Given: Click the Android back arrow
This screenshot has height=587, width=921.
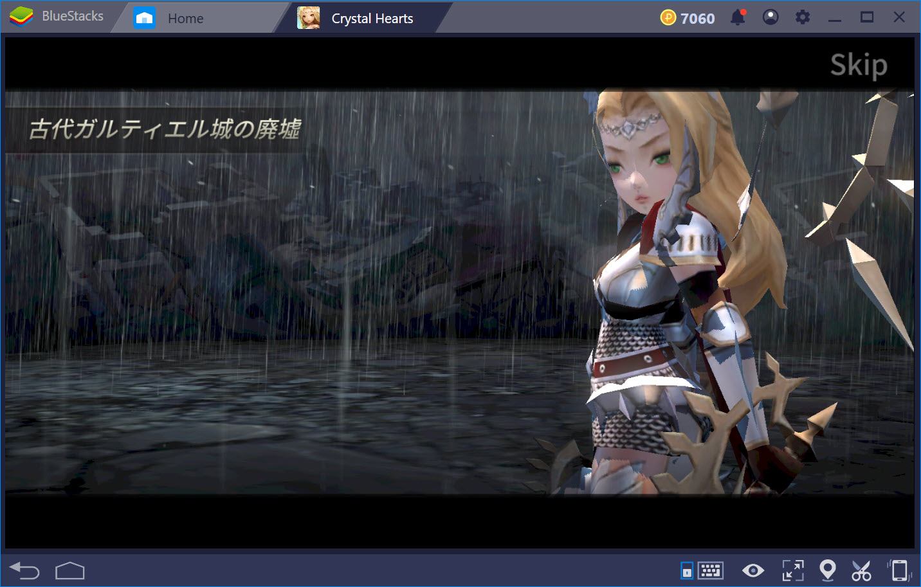Looking at the screenshot, I should 24,570.
